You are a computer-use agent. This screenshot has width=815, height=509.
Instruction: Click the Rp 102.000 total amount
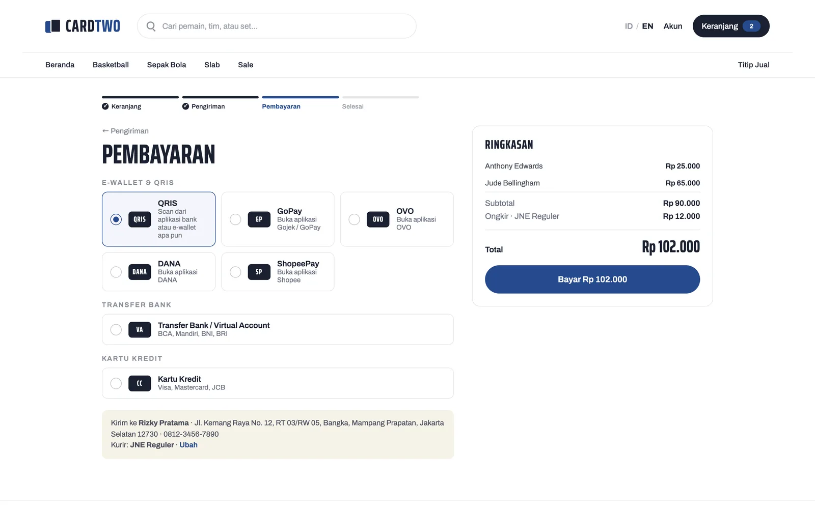[x=671, y=247]
